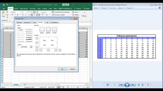Click the Share button in Excel
The height and width of the screenshot is (91, 163).
87,9
